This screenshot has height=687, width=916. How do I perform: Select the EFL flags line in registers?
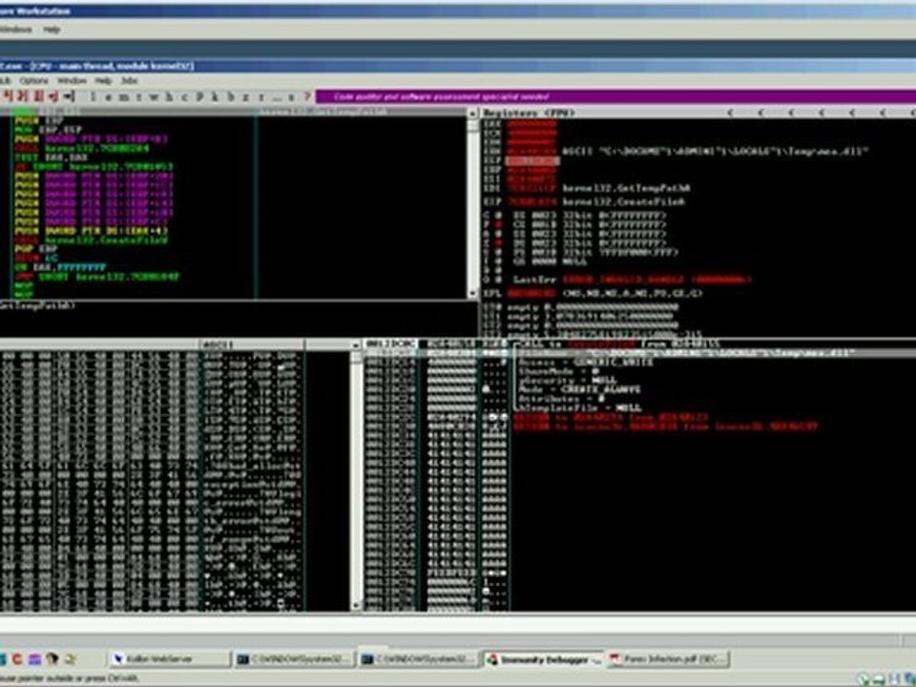[593, 293]
